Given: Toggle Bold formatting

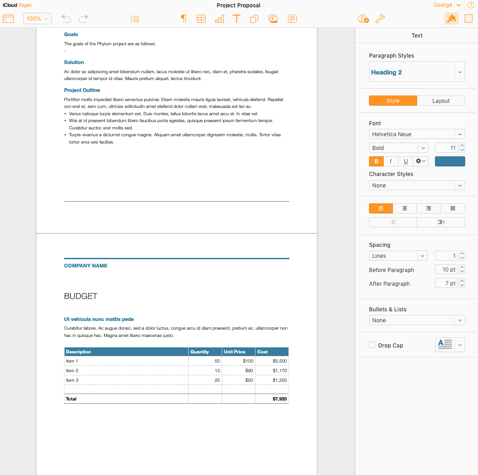Looking at the screenshot, I should pos(376,161).
